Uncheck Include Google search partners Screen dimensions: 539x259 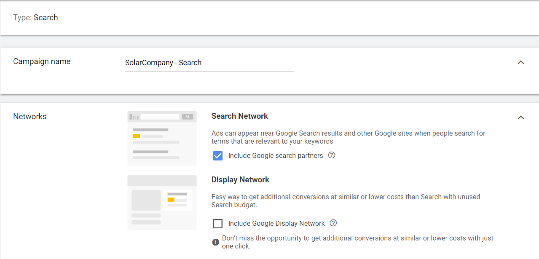pyautogui.click(x=217, y=155)
